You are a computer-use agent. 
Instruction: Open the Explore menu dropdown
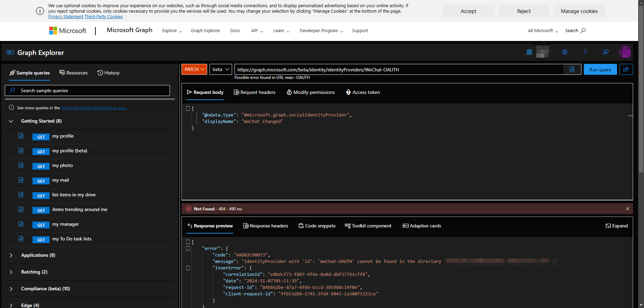click(x=172, y=31)
